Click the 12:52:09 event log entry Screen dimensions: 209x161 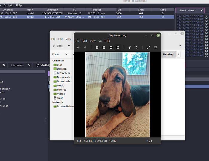192,16
